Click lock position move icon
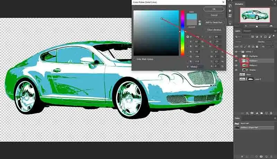 click(x=249, y=47)
